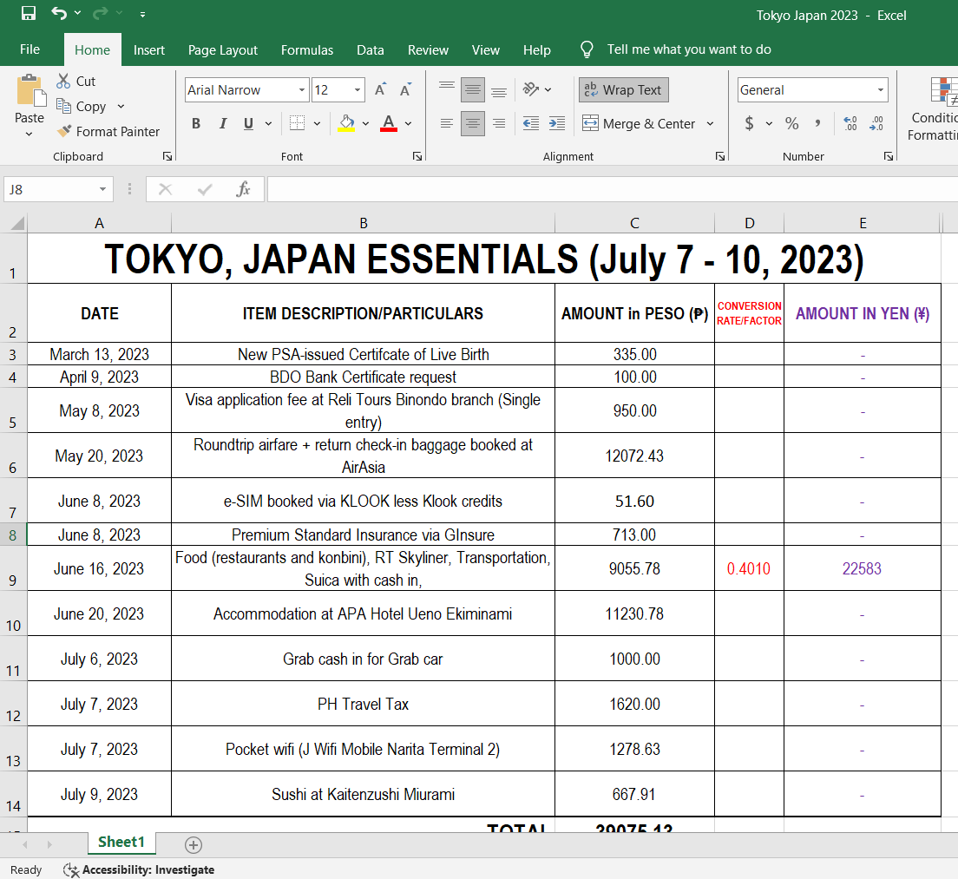Apply red font color

click(389, 123)
